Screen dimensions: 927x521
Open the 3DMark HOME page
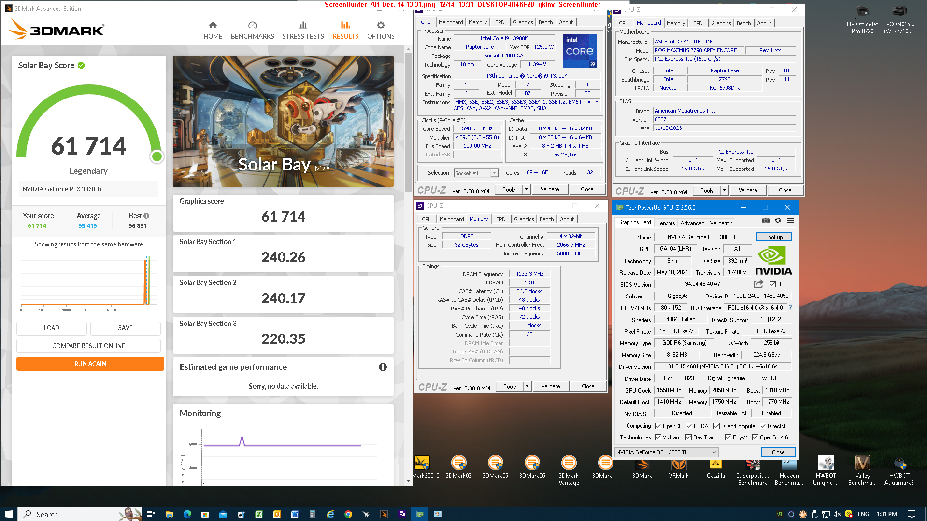pos(213,30)
